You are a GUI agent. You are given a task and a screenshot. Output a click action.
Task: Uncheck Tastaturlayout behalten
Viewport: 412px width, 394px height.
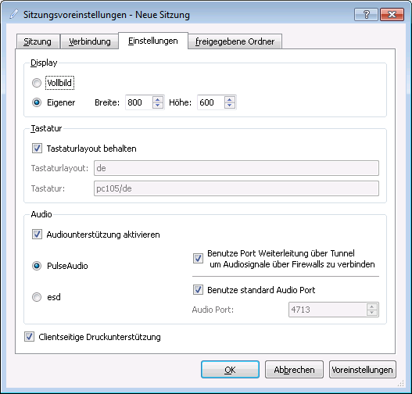[x=37, y=149]
